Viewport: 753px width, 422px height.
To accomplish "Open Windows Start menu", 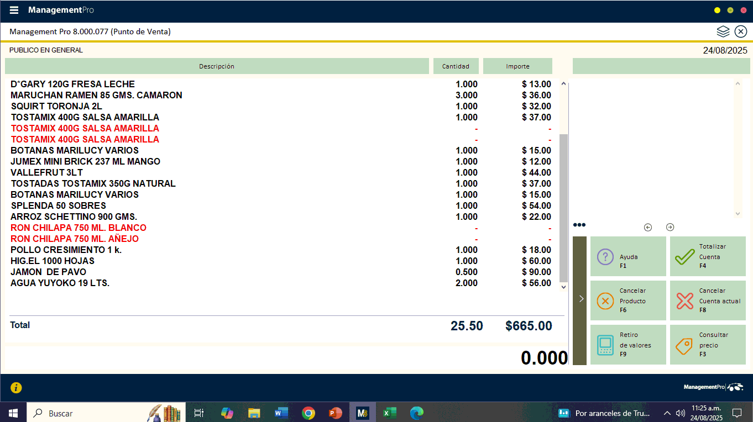I will pyautogui.click(x=13, y=413).
